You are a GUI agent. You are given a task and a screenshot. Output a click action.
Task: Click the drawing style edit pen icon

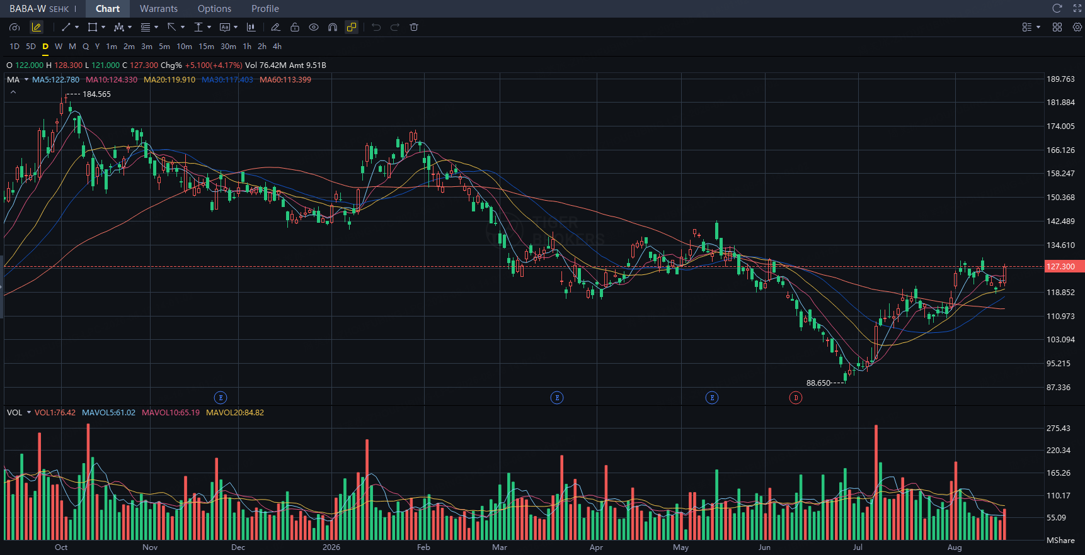(x=275, y=27)
